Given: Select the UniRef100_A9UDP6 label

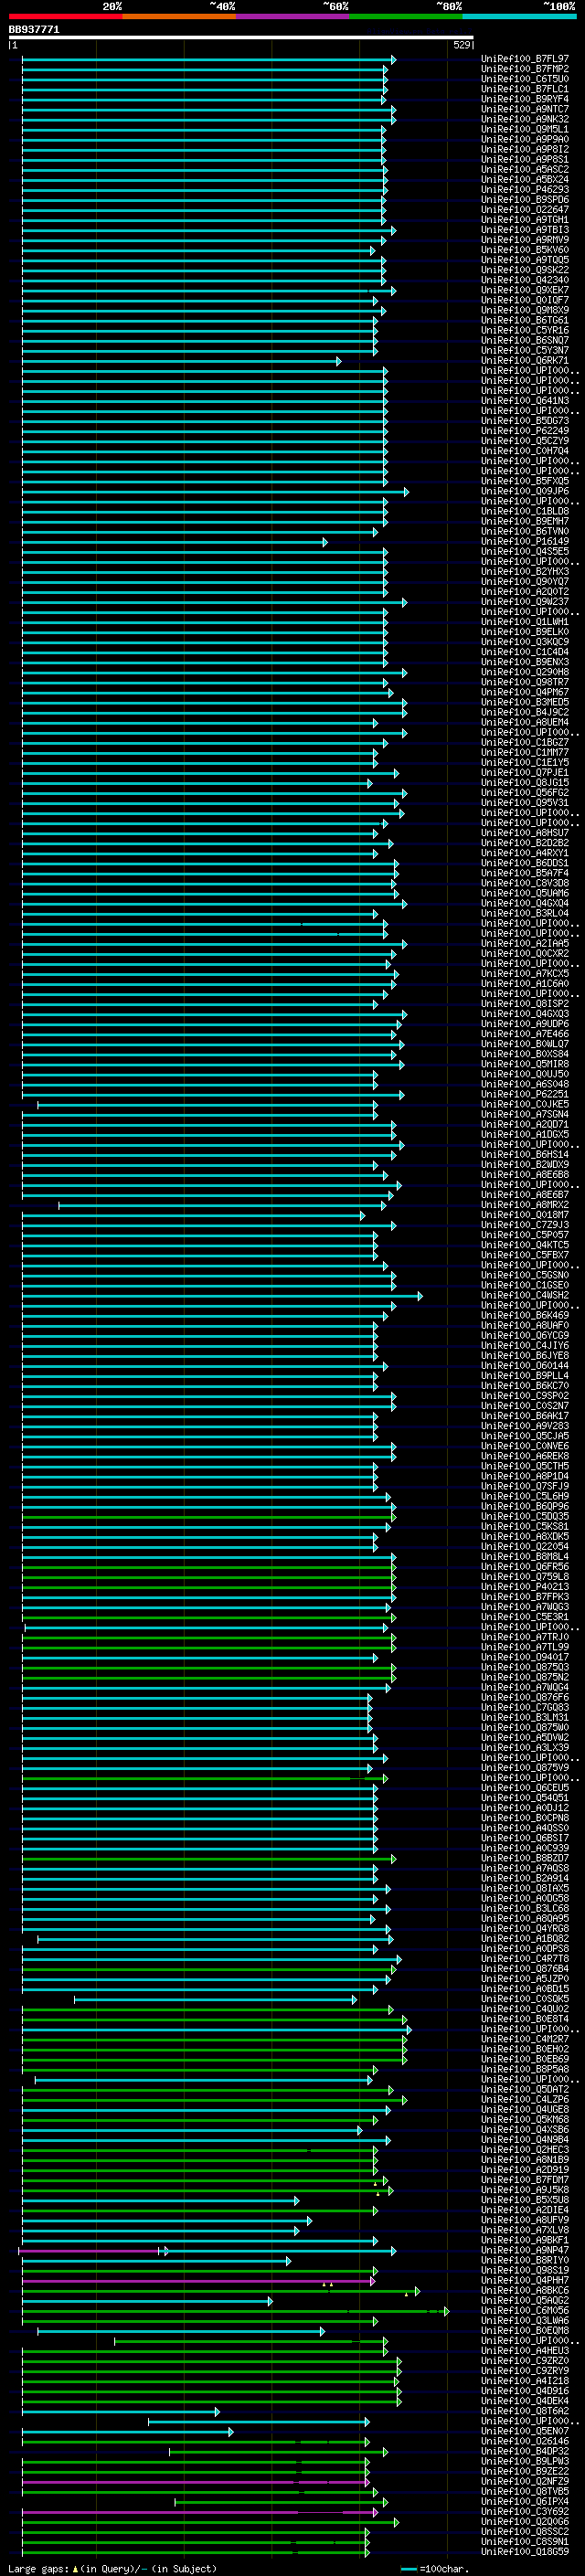Looking at the screenshot, I should tap(525, 1024).
